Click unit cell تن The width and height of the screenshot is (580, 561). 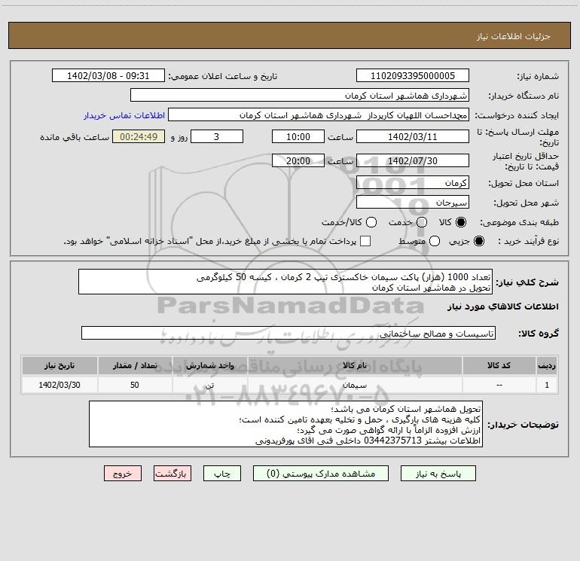[x=209, y=386]
